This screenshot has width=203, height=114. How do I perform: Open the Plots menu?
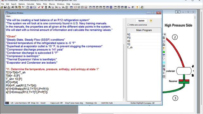[x=45, y=4]
